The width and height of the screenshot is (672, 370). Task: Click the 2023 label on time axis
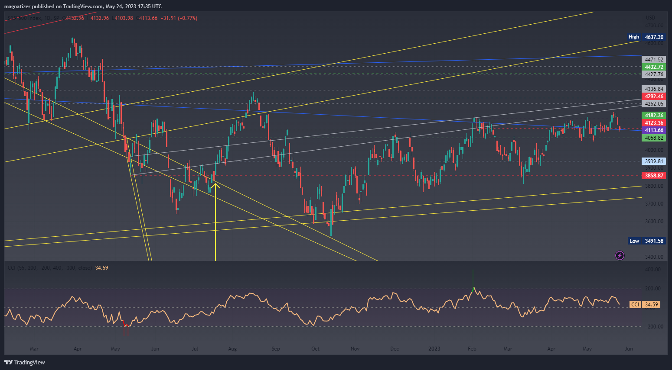coord(434,349)
